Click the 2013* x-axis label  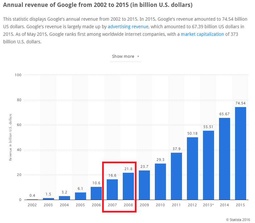208,205
